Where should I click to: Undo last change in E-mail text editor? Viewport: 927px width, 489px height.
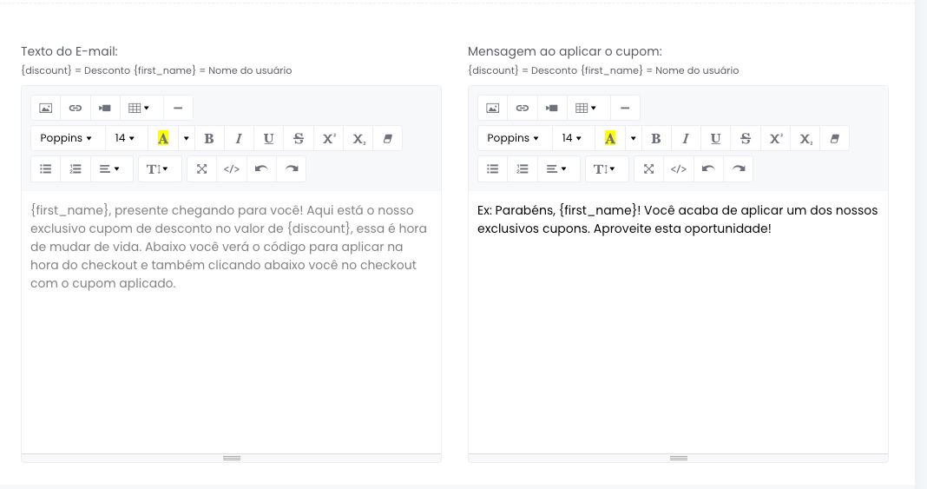pos(261,169)
